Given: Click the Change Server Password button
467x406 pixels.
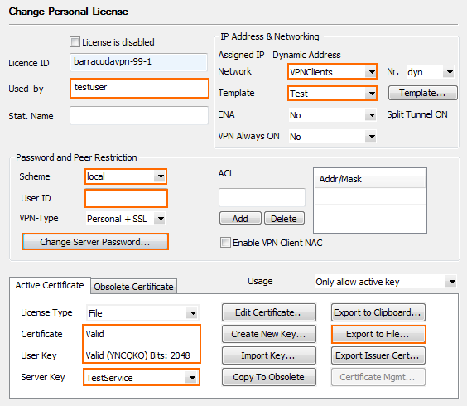Looking at the screenshot, I should [x=95, y=242].
